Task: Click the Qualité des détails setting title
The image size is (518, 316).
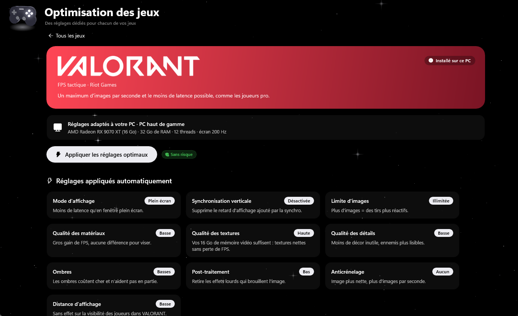Action: click(x=353, y=233)
